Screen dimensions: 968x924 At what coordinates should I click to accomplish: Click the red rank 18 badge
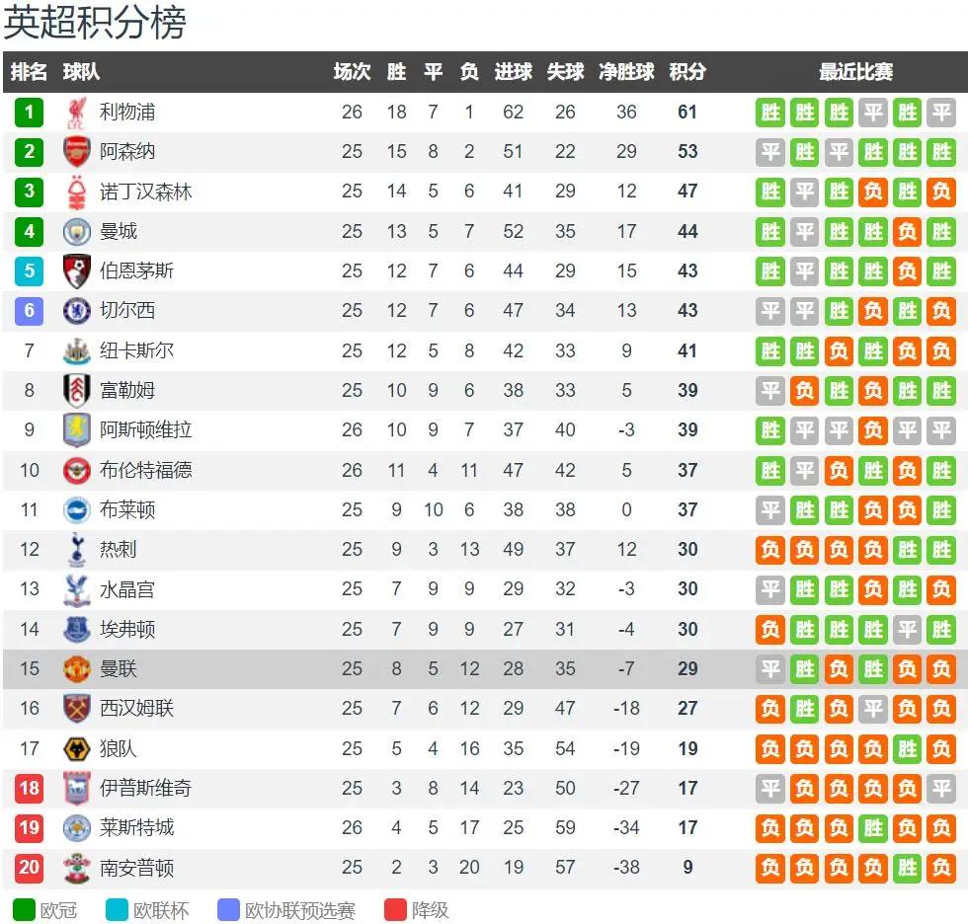[29, 789]
